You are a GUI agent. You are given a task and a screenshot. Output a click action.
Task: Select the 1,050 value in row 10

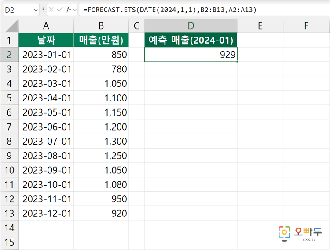click(101, 170)
